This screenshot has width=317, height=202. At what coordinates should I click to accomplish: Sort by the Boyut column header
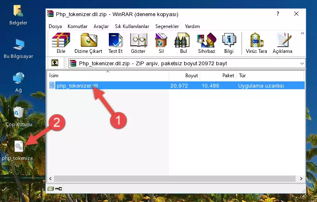pyautogui.click(x=184, y=76)
